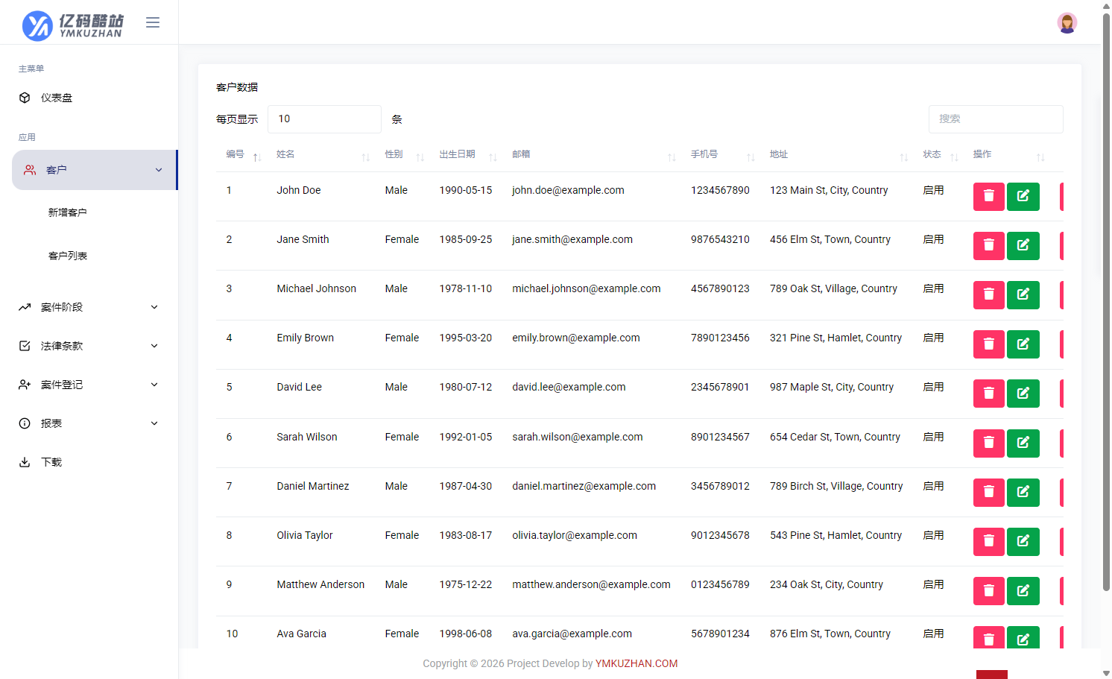Go to 新增客户 submenu

[x=68, y=212]
